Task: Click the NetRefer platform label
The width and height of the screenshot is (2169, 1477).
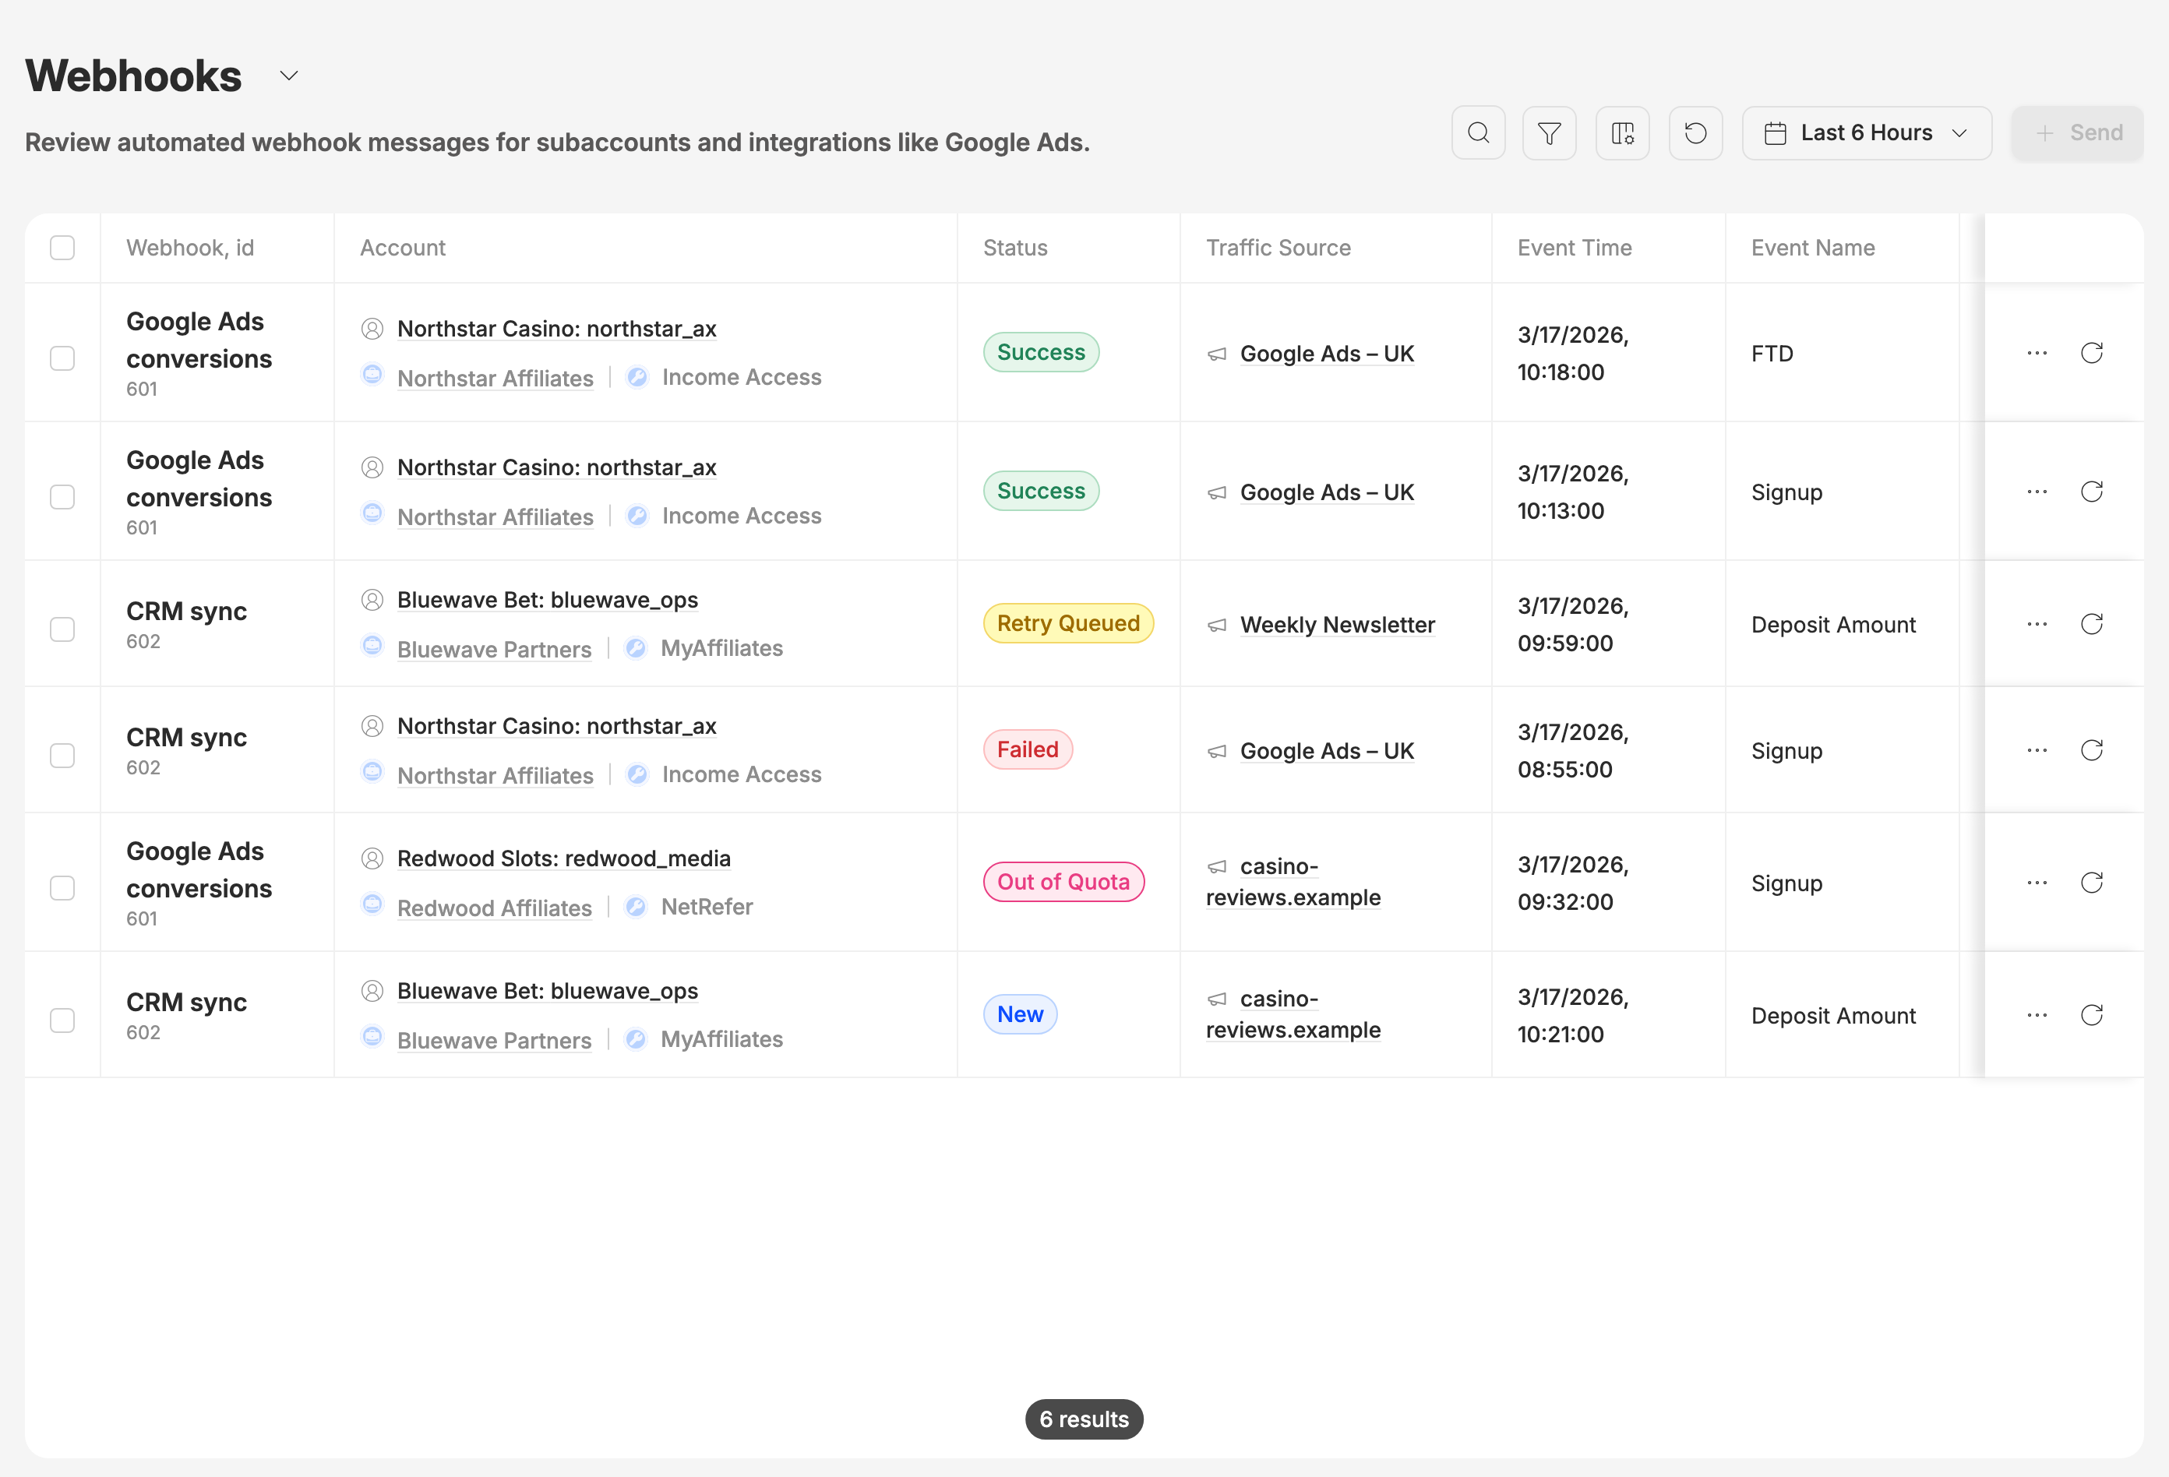Action: (x=707, y=907)
